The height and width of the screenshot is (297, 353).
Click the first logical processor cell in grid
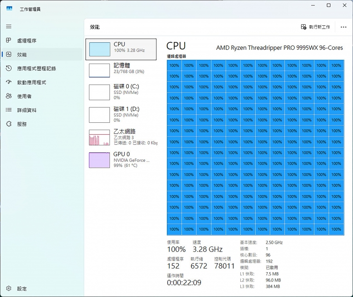tap(174, 65)
